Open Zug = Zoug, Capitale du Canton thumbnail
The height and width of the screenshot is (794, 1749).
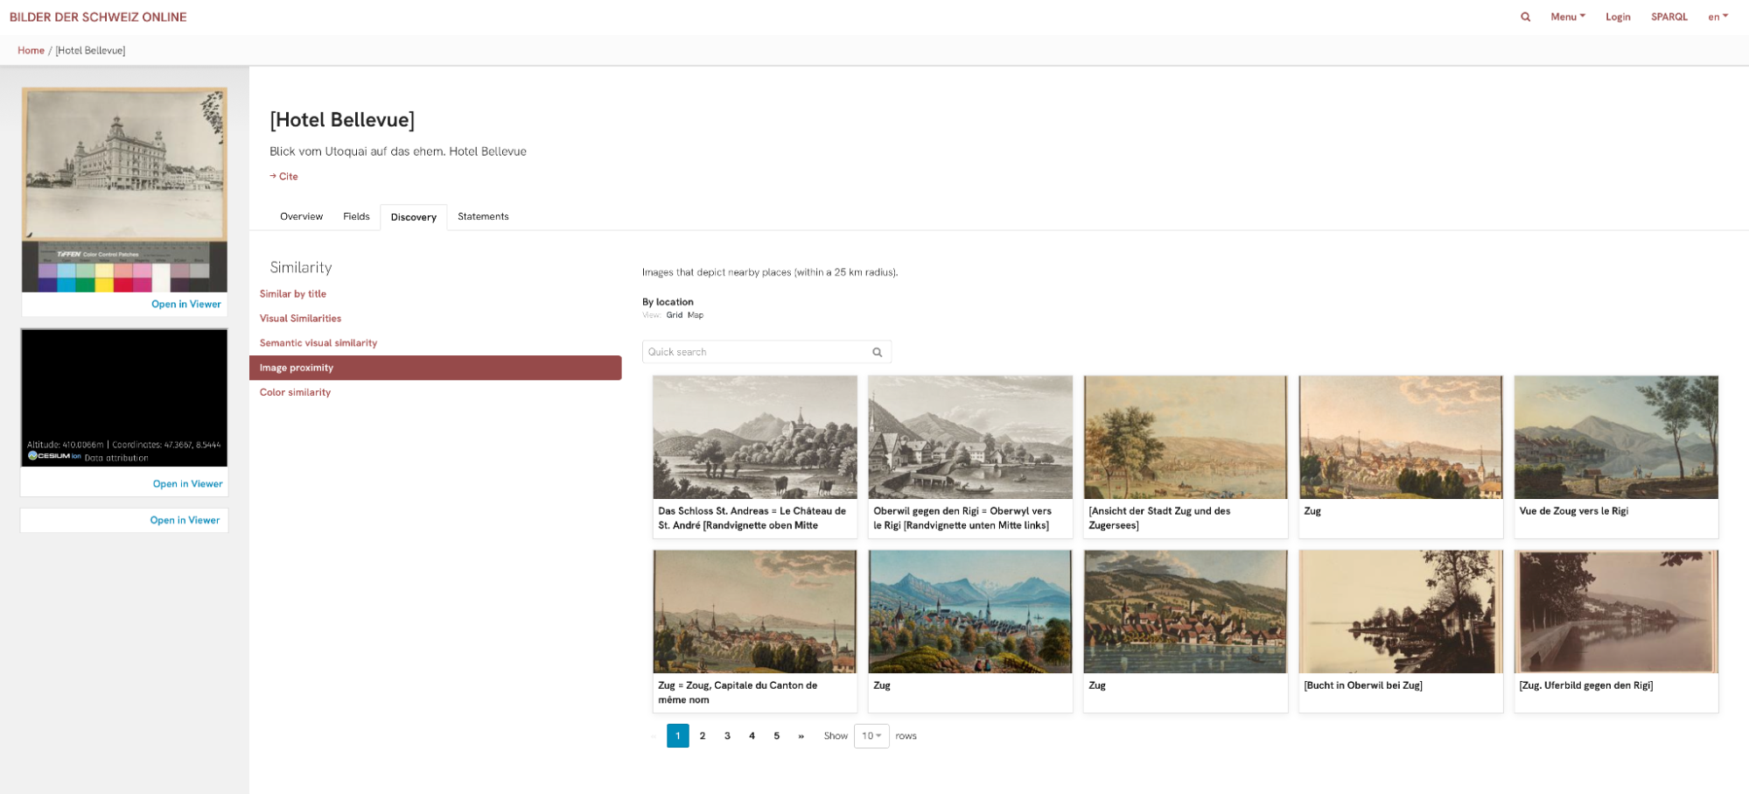[x=755, y=612]
